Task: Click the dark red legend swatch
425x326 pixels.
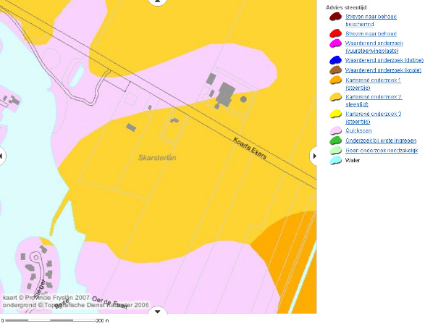Action: (x=335, y=17)
